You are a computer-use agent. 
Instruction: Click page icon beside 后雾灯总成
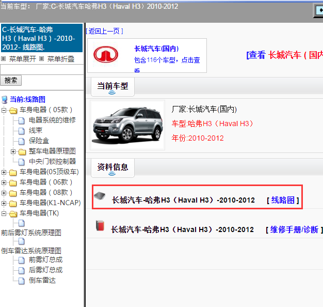22,271
